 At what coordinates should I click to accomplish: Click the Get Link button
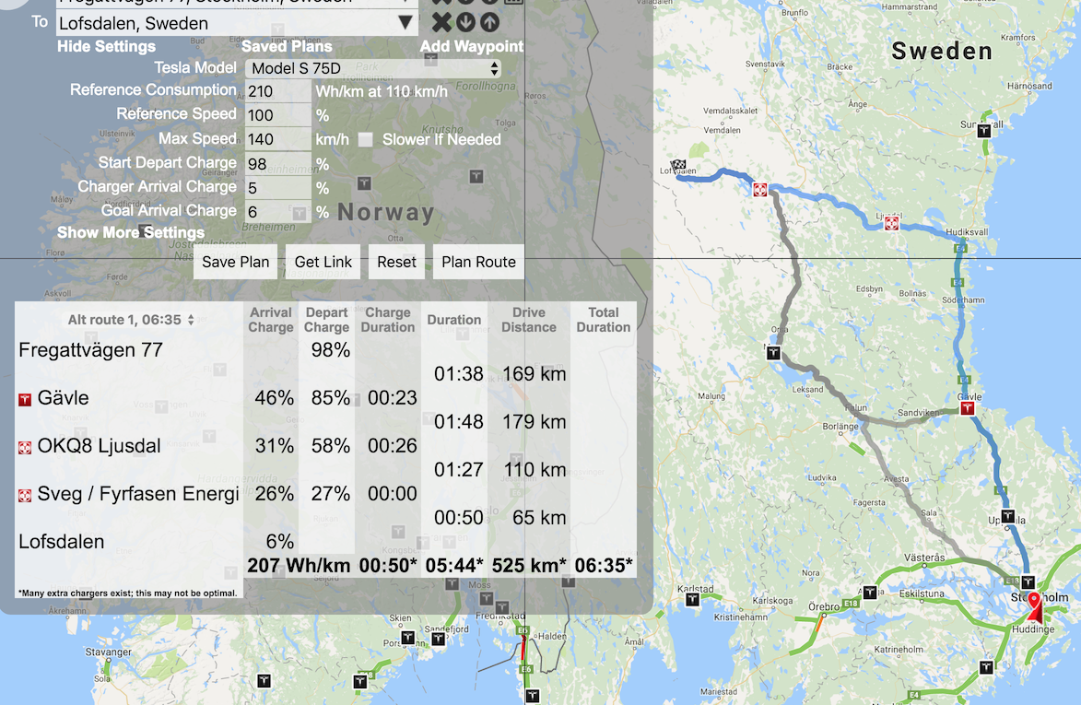coord(323,262)
